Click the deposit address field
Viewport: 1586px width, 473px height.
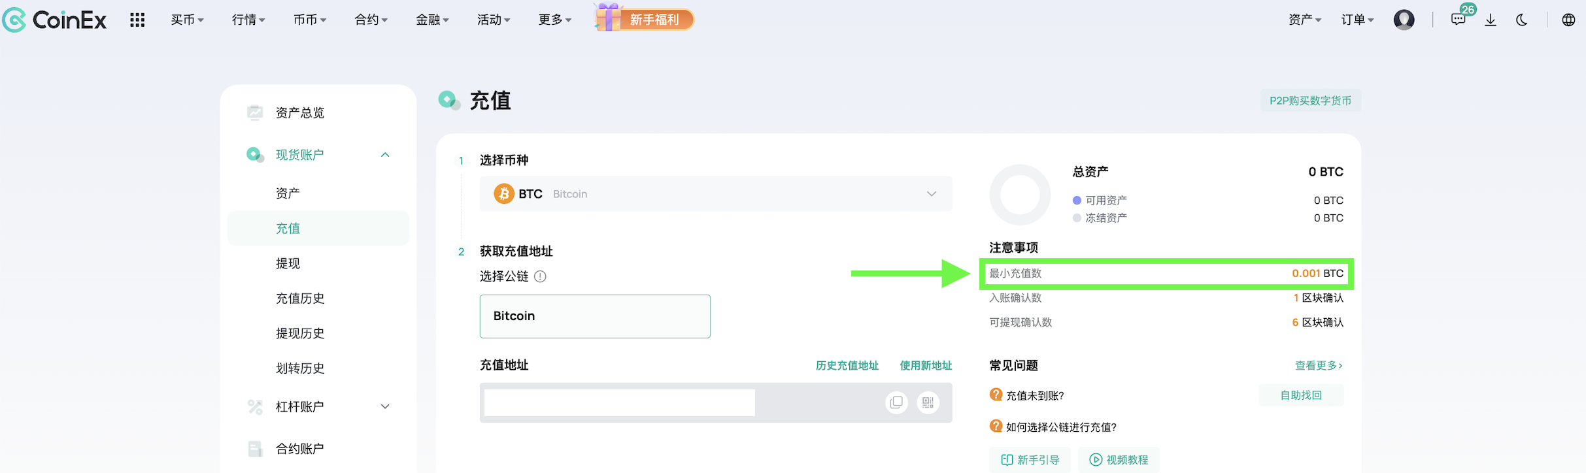(716, 402)
